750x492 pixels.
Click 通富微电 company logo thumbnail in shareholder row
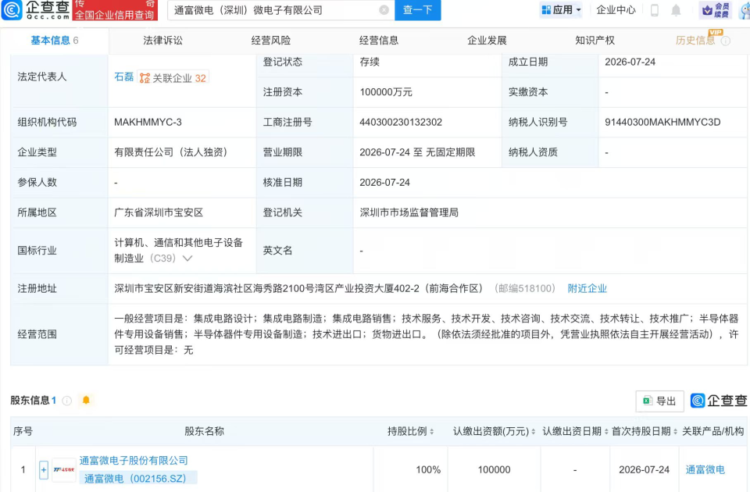pos(63,469)
